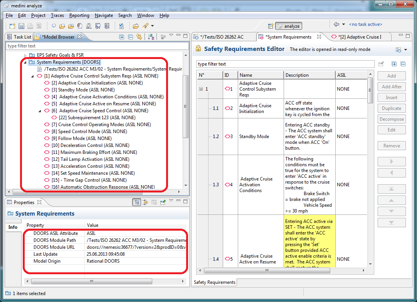
Task: Collapse the System Requirements [DOORS] tree node
Action: coord(25,62)
